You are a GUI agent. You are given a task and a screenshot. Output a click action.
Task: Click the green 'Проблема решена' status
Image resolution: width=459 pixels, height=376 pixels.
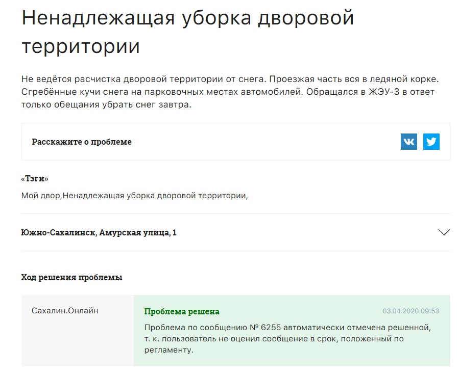click(x=182, y=311)
